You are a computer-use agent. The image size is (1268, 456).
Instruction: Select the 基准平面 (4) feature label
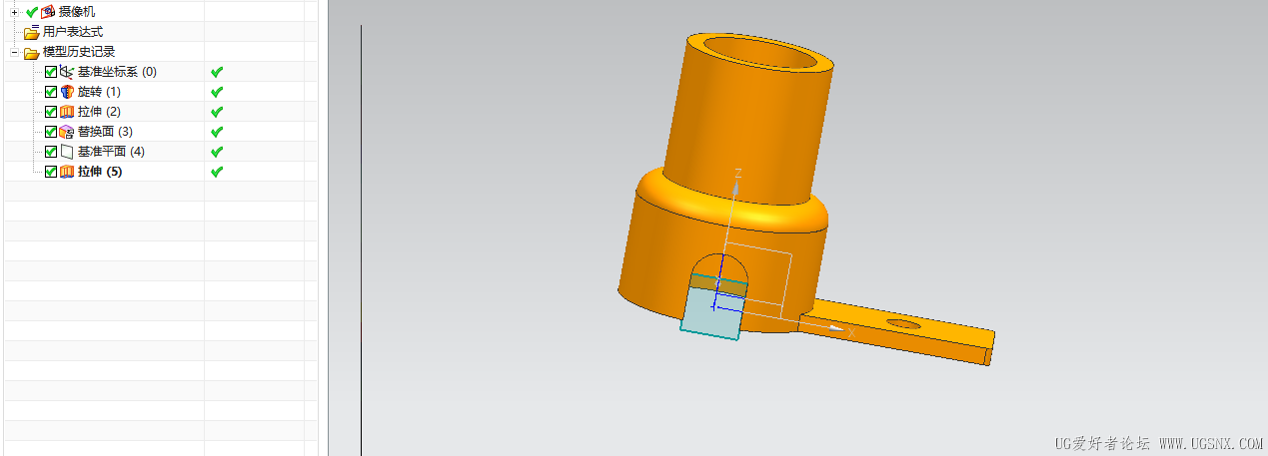[x=111, y=152]
